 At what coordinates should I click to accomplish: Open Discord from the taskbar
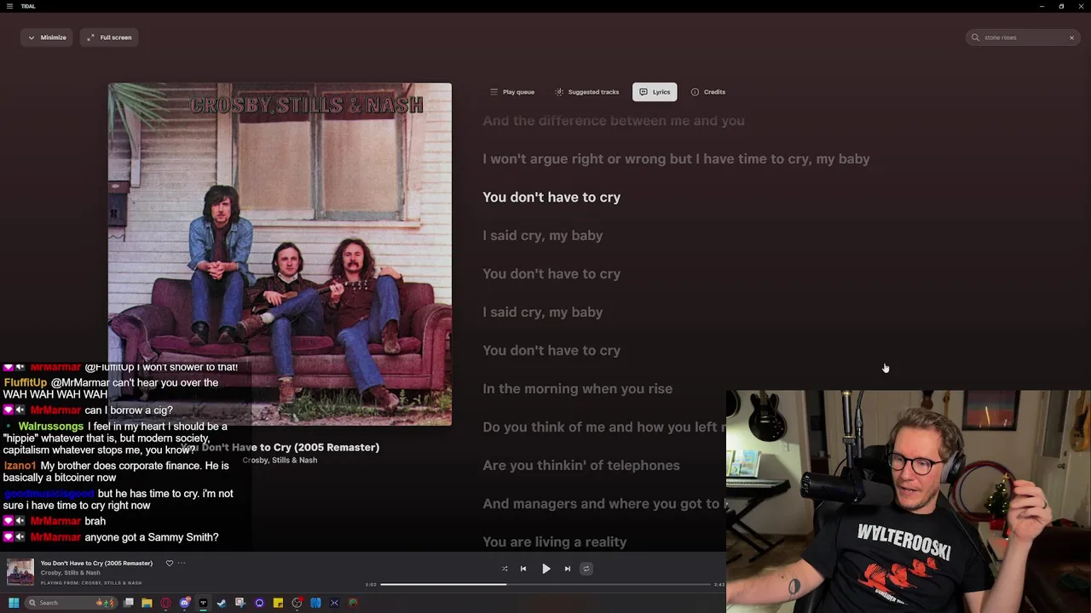click(185, 603)
